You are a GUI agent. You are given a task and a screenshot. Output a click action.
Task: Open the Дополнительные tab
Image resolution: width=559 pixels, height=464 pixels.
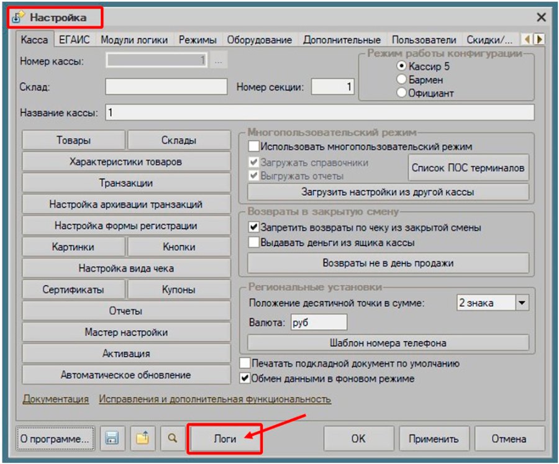click(342, 40)
